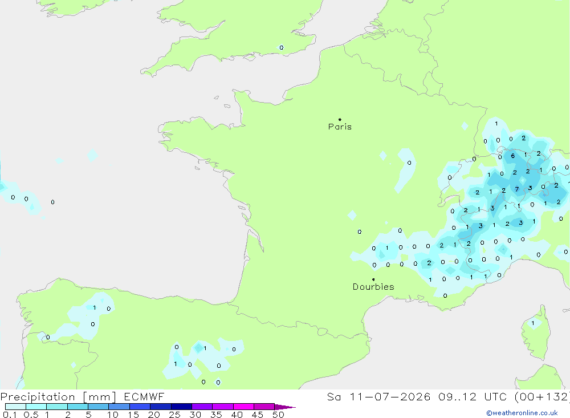Viewport: 570px width, 418px height.
Task: Click the Sa 11-07-2026 date label
Action: [379, 396]
